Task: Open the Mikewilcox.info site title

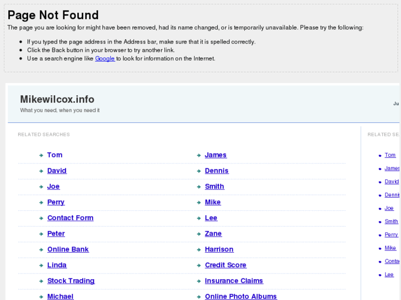Action: pyautogui.click(x=57, y=100)
